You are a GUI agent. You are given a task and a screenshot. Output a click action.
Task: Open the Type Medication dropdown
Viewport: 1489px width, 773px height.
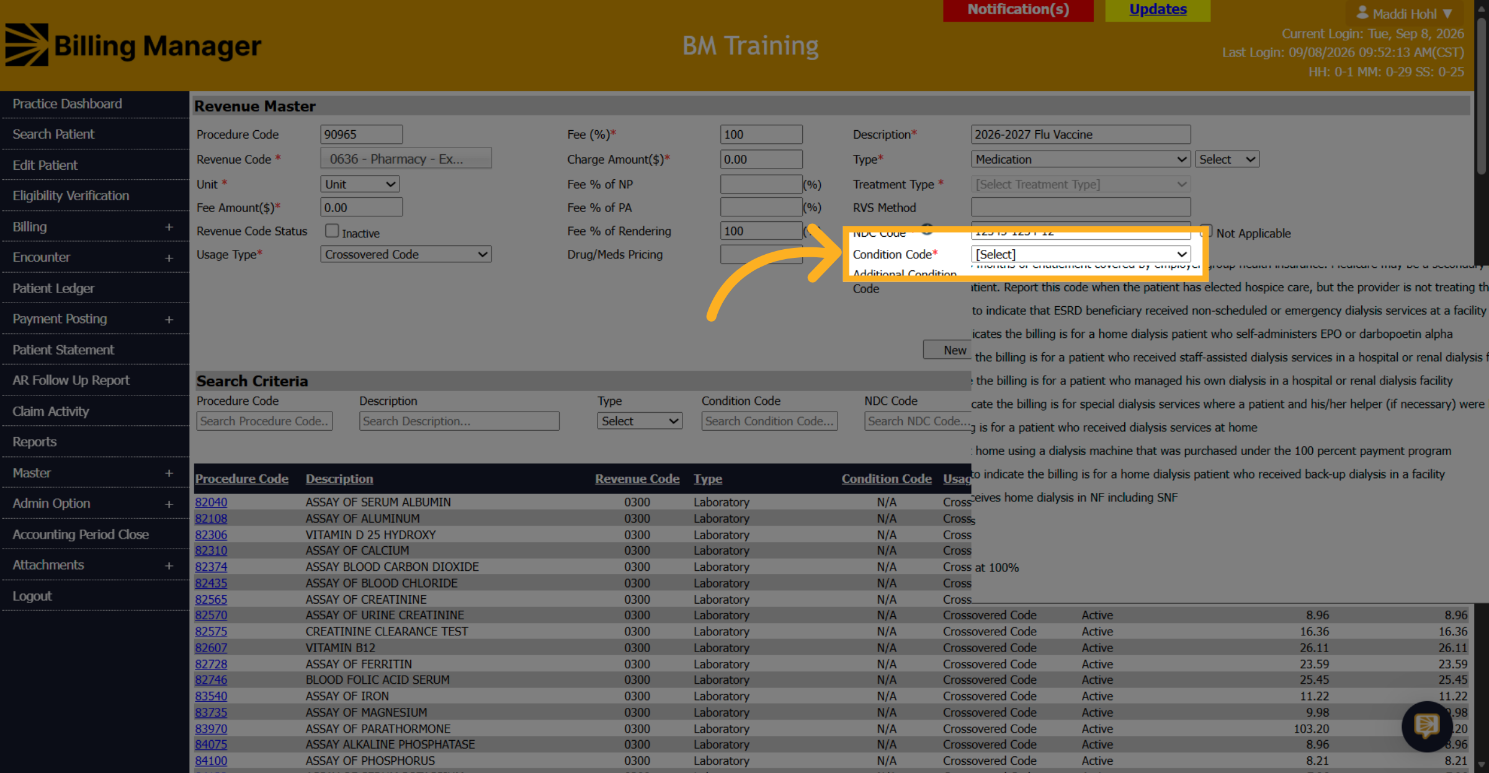tap(1081, 159)
